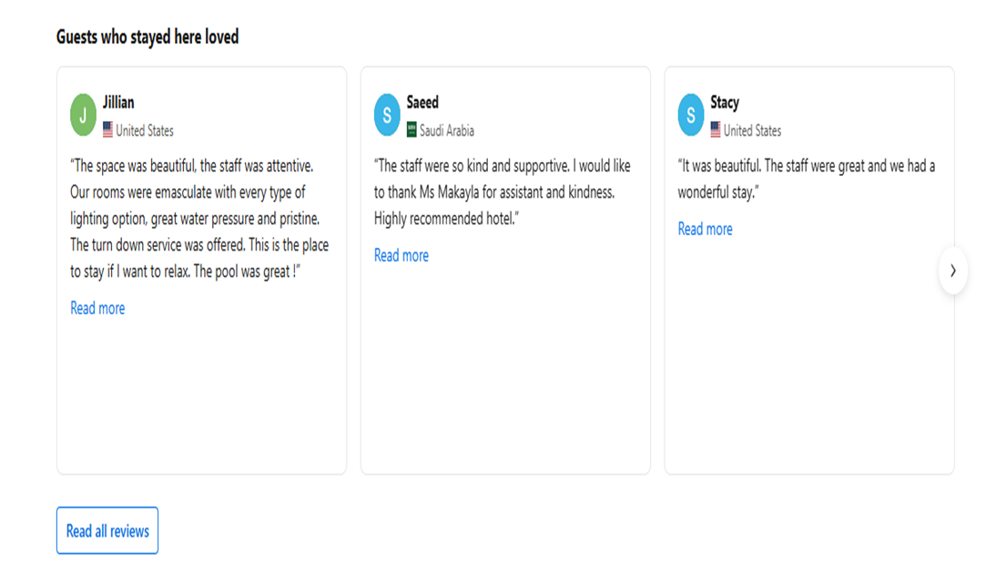Select the reviewer name Jillian
The width and height of the screenshot is (986, 574).
click(118, 102)
